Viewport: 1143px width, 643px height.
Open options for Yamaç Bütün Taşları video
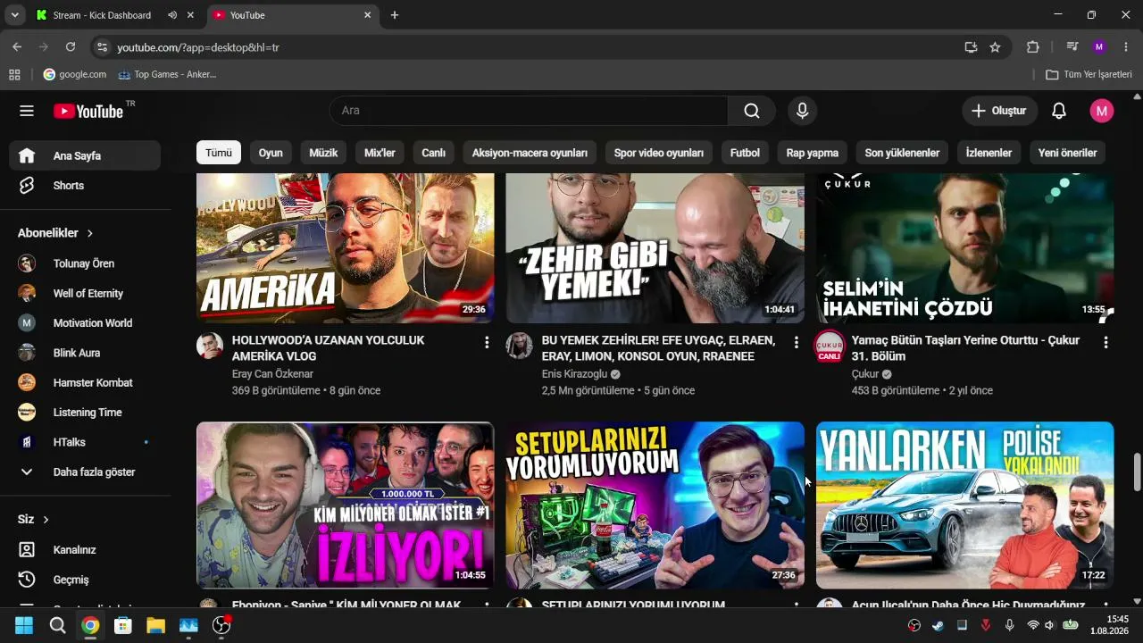[1105, 342]
